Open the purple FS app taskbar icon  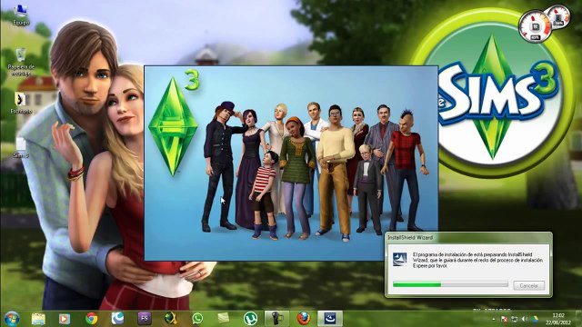coord(145,319)
